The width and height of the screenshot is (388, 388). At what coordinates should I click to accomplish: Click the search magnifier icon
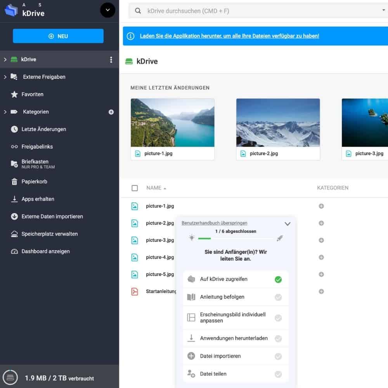(x=138, y=10)
